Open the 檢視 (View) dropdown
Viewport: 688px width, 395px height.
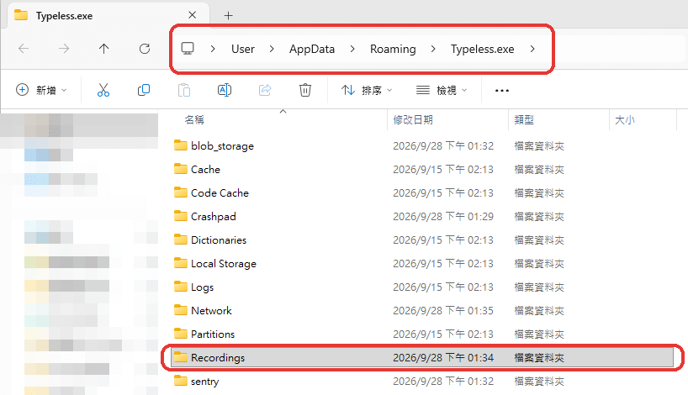click(442, 90)
